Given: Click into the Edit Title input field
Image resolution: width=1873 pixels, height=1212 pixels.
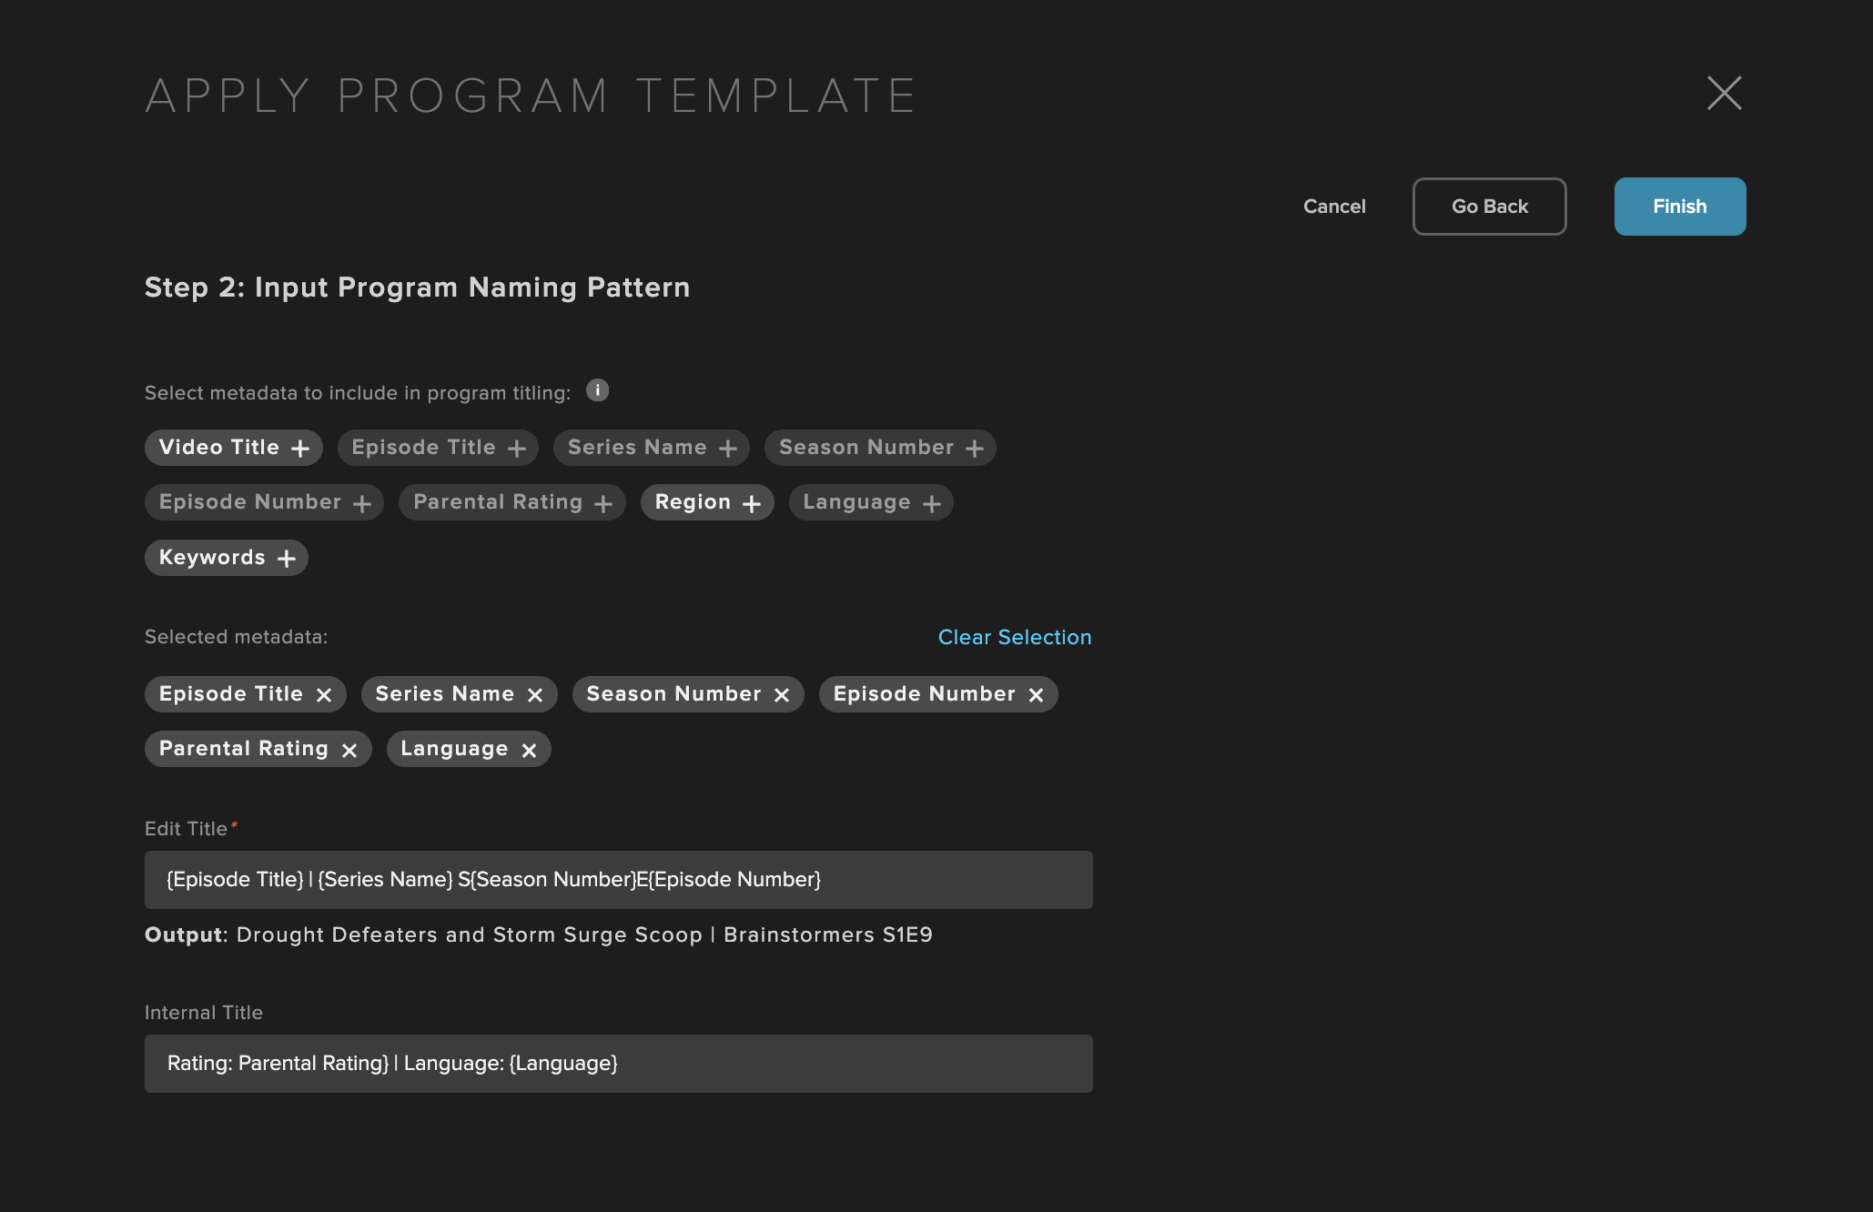Looking at the screenshot, I should (619, 880).
